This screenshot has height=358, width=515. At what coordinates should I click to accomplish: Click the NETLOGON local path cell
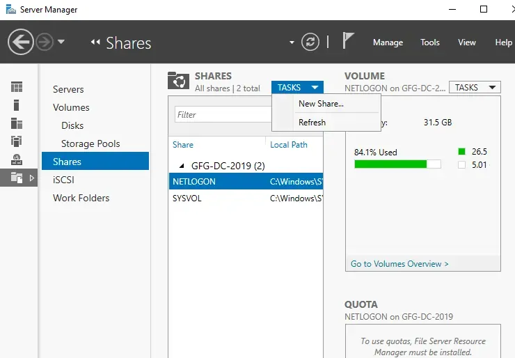(x=296, y=182)
